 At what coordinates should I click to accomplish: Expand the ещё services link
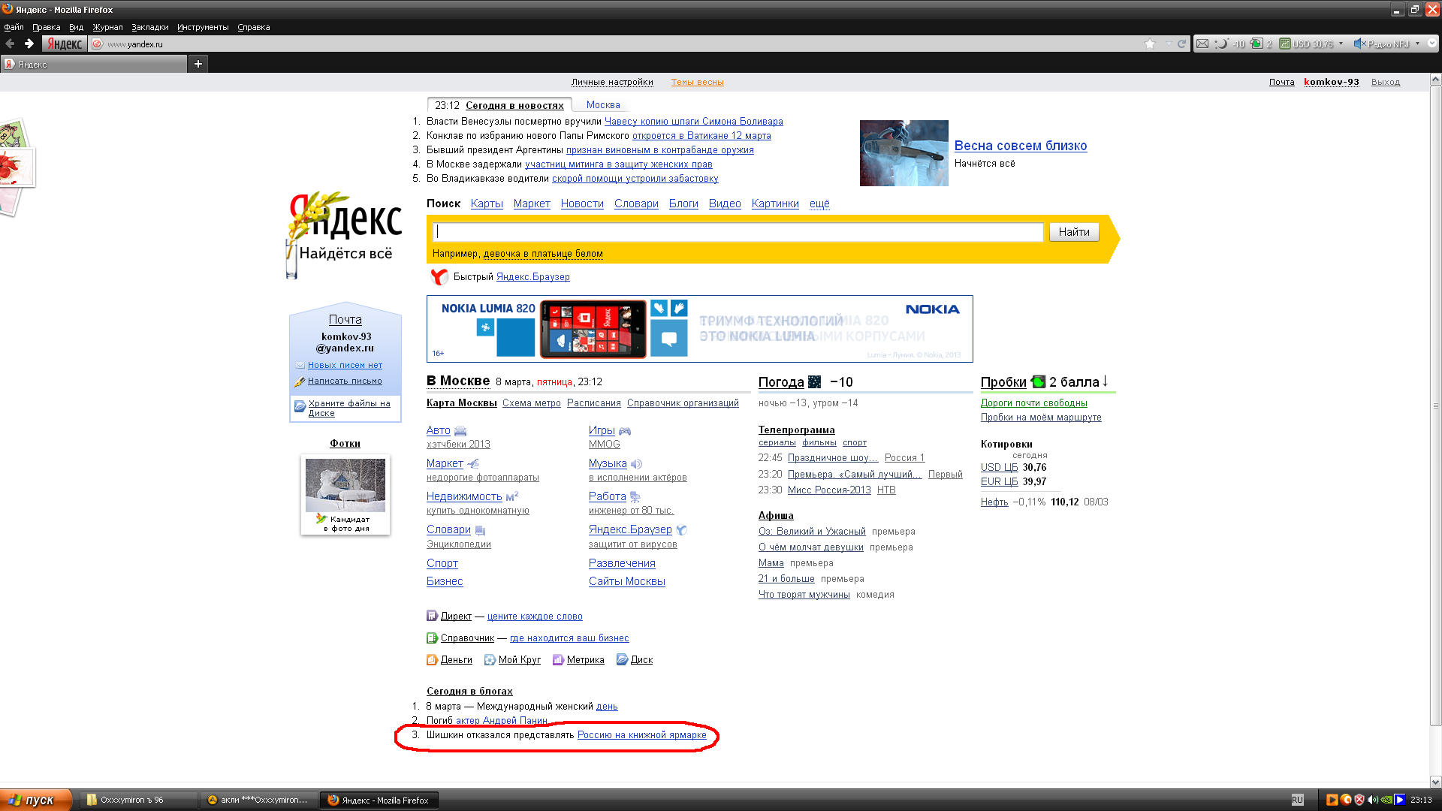point(819,204)
